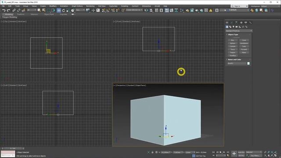281x158 pixels.
Task: Click the Cylinder primitive button
Action: (233, 46)
